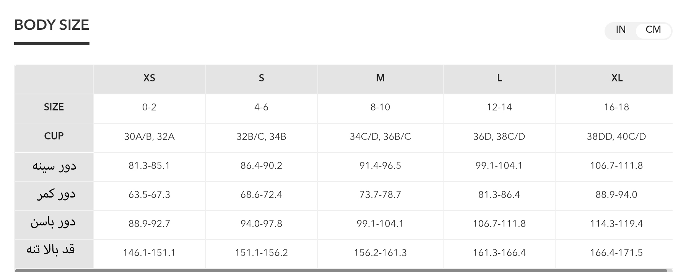The image size is (699, 272).
Task: Select the S column header
Action: tap(261, 78)
